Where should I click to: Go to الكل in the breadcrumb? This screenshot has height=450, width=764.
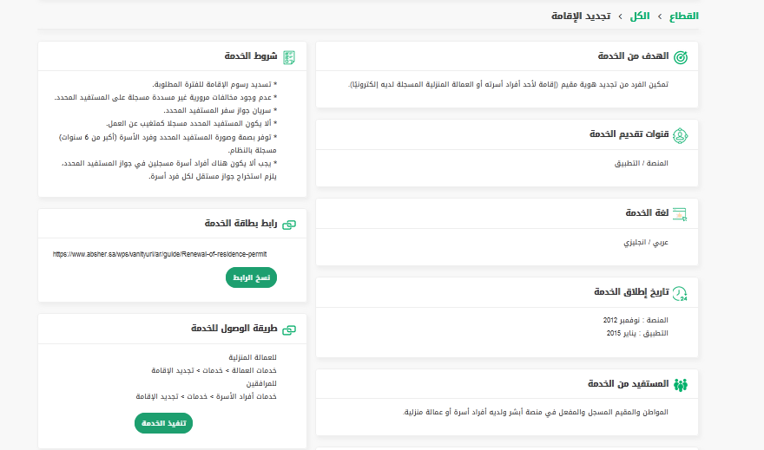pyautogui.click(x=640, y=16)
